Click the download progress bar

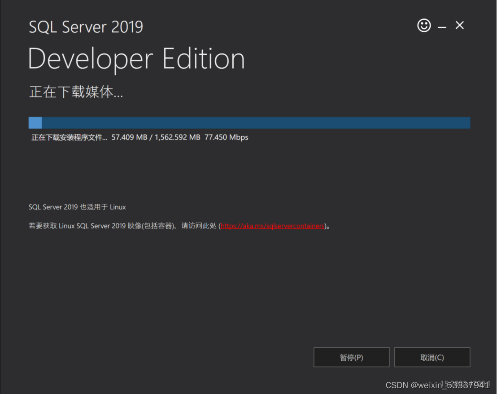[249, 123]
